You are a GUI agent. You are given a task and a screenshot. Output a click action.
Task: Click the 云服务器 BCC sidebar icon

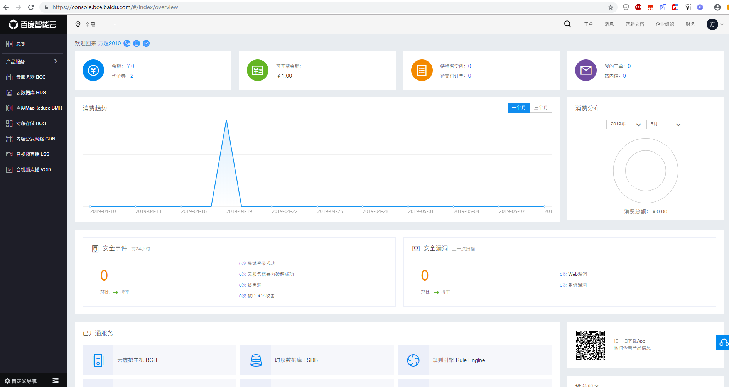(x=9, y=77)
